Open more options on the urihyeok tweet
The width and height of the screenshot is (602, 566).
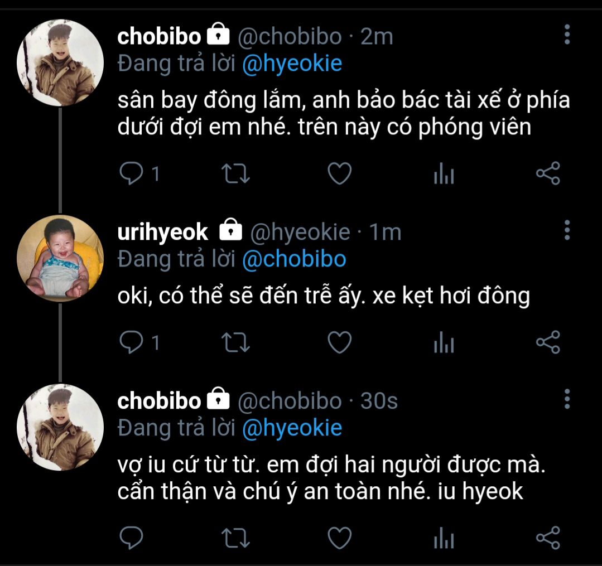click(567, 230)
